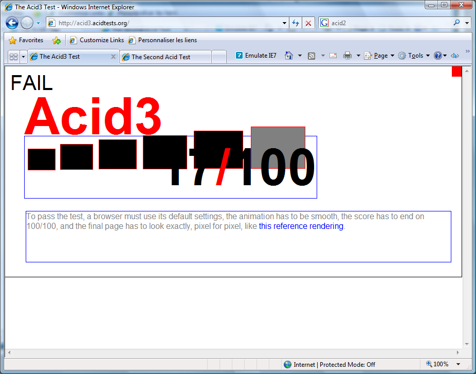Open the Page menu dropdown

tap(379, 56)
